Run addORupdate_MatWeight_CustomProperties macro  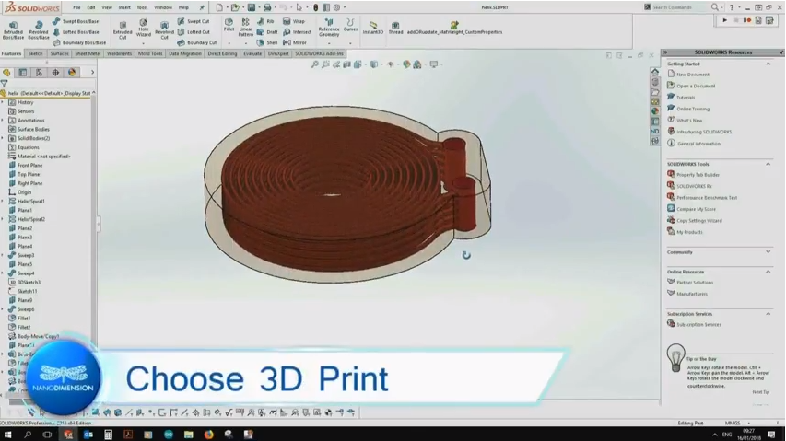point(454,28)
